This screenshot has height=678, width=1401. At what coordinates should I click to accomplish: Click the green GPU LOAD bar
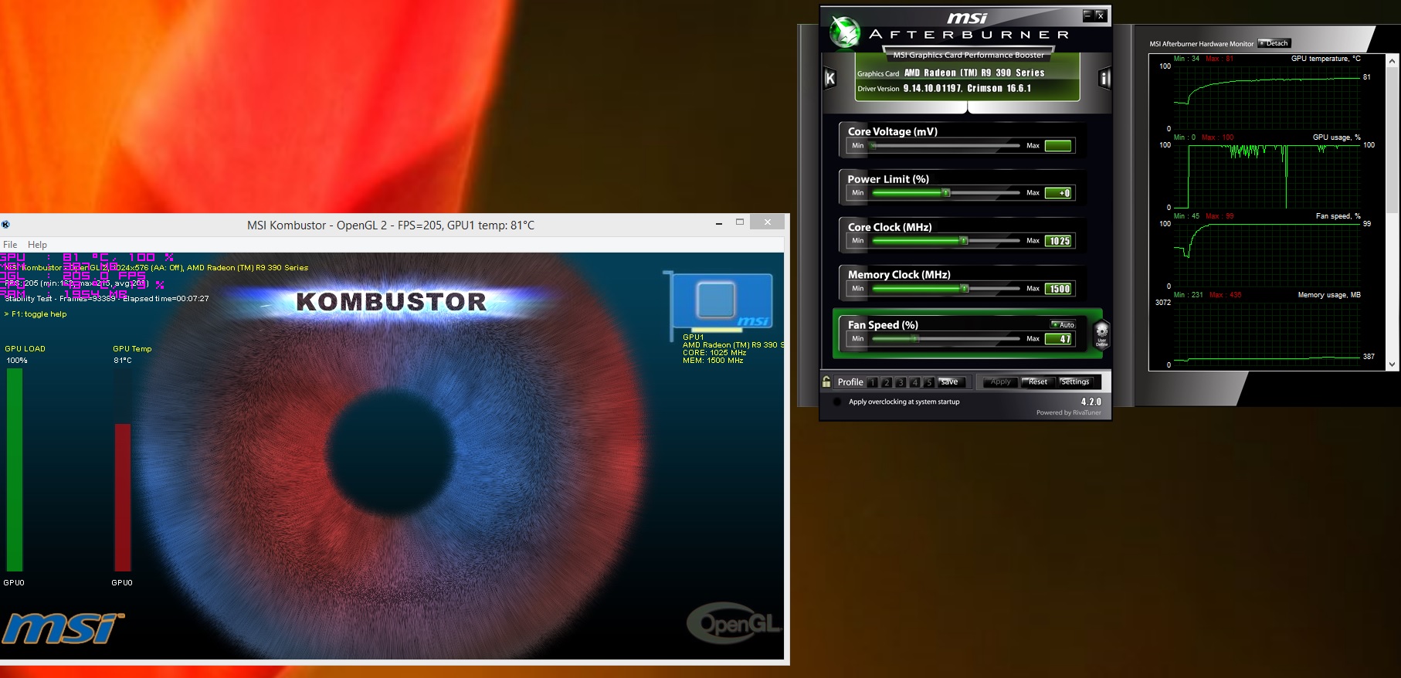(x=15, y=470)
